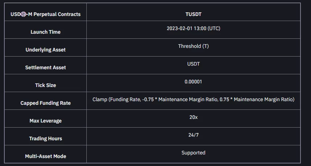
Task: Click the Tick Size row label
Action: [45, 85]
